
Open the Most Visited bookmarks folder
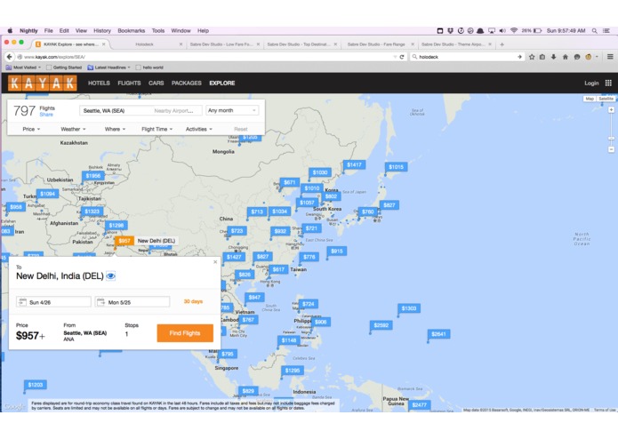click(x=24, y=68)
